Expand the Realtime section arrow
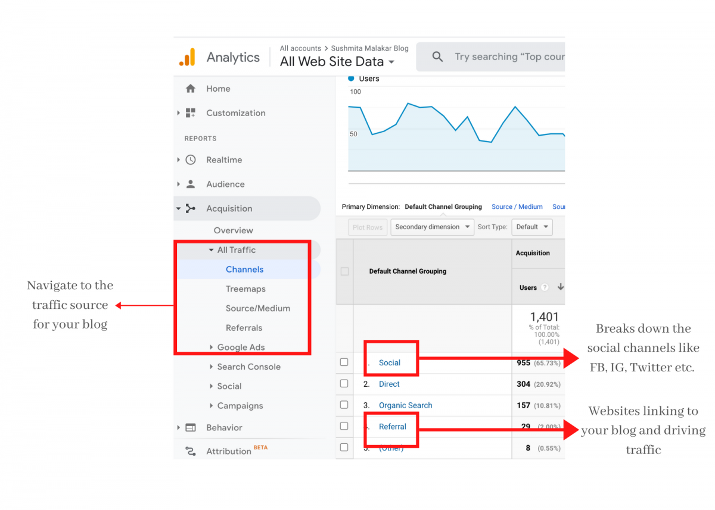 (179, 159)
